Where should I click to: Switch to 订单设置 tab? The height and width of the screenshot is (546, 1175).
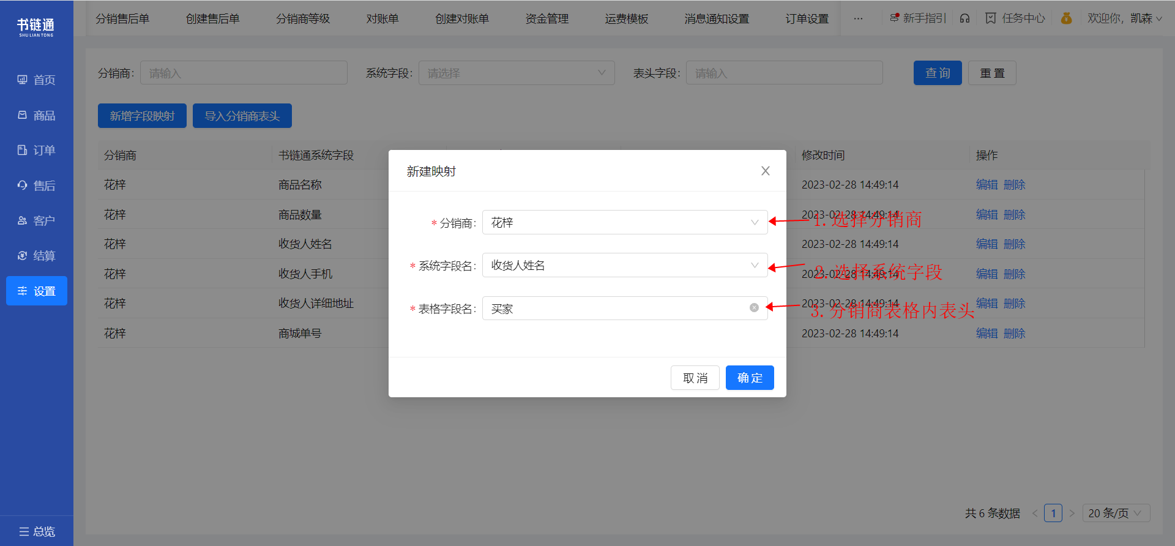[807, 19]
